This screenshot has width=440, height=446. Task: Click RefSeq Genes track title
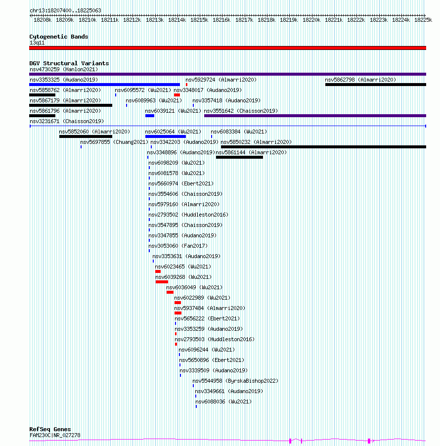click(x=50, y=429)
